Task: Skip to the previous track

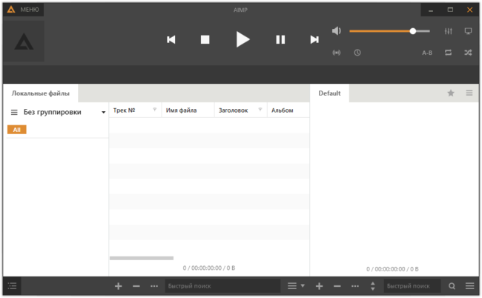Action: click(x=171, y=39)
